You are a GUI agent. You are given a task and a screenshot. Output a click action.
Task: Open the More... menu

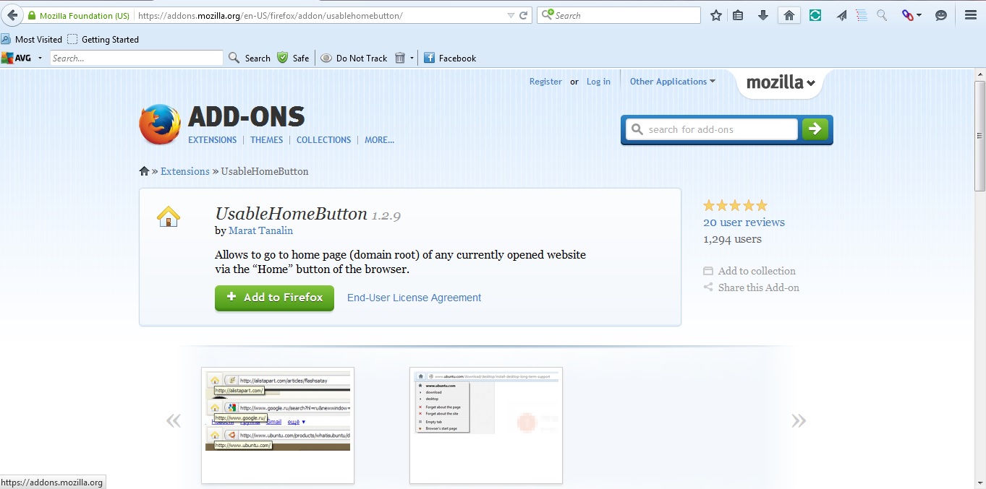pyautogui.click(x=380, y=140)
